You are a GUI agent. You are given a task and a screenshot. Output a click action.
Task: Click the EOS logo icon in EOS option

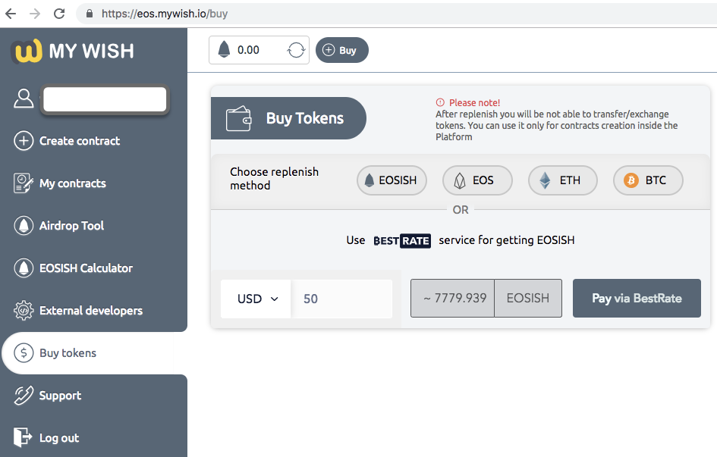click(x=460, y=181)
